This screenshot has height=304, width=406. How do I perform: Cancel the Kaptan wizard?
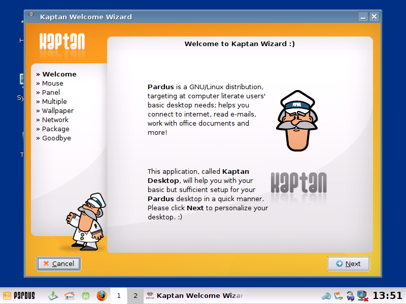pos(58,263)
